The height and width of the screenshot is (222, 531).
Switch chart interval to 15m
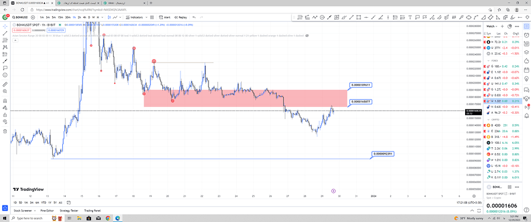pos(60,17)
